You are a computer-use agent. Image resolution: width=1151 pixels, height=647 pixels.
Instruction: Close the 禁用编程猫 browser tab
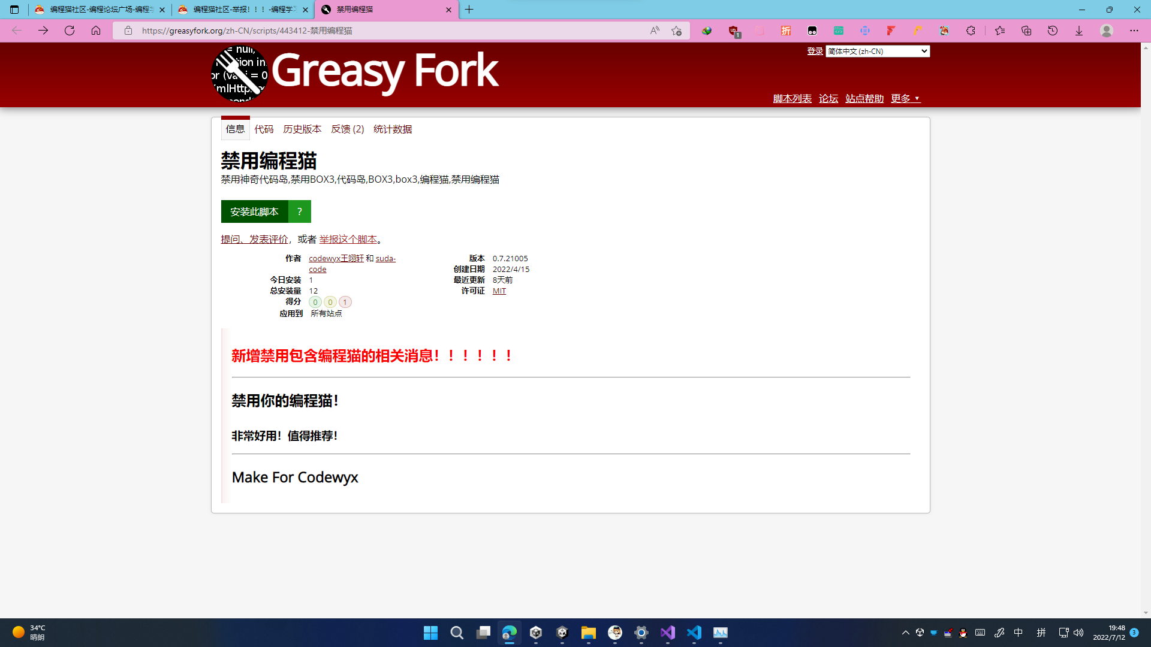[x=448, y=10]
